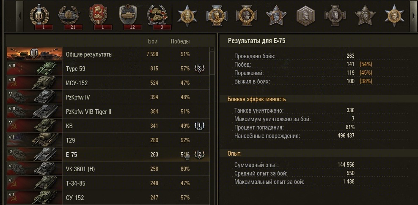Sort vehicle list by Бои column
Screen dimensions: 418x205
pyautogui.click(x=153, y=41)
